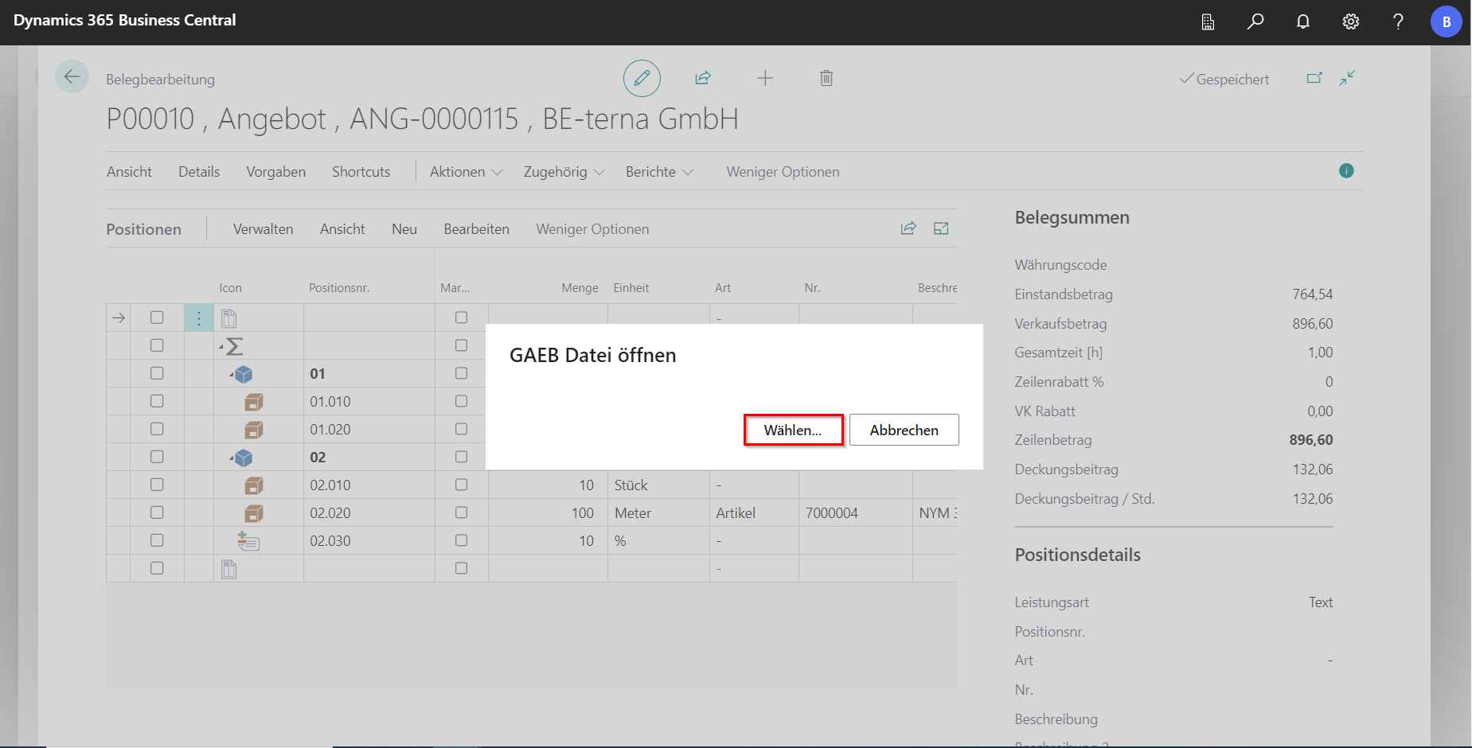Click the trash delete icon
The image size is (1472, 748).
click(826, 78)
